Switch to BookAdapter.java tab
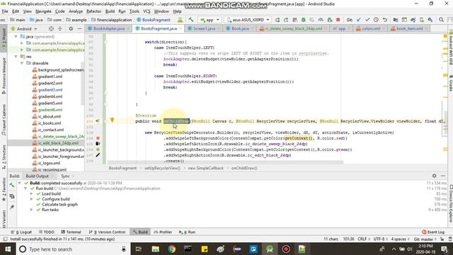This screenshot has width=453, height=255. click(x=108, y=28)
